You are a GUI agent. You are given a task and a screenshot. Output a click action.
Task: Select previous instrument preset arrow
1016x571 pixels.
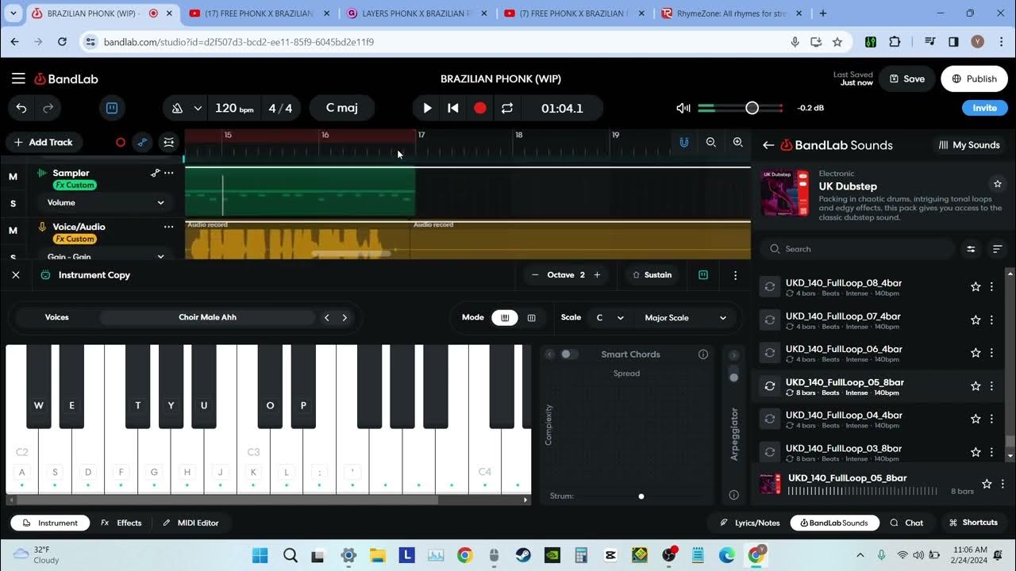tap(327, 317)
